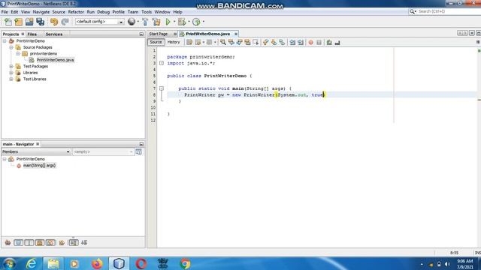Click Uncomment editor toolbar icon
Screen dimensions: 481x270
[337, 42]
